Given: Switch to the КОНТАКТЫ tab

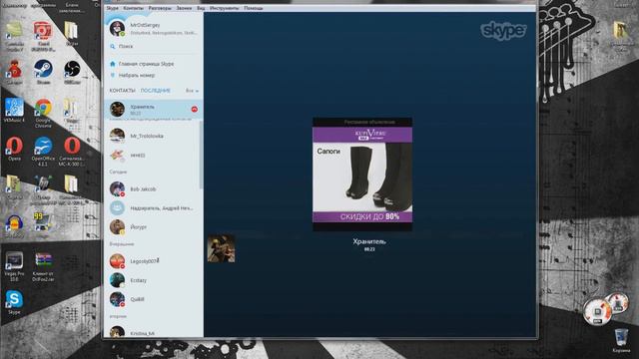Looking at the screenshot, I should coord(122,91).
